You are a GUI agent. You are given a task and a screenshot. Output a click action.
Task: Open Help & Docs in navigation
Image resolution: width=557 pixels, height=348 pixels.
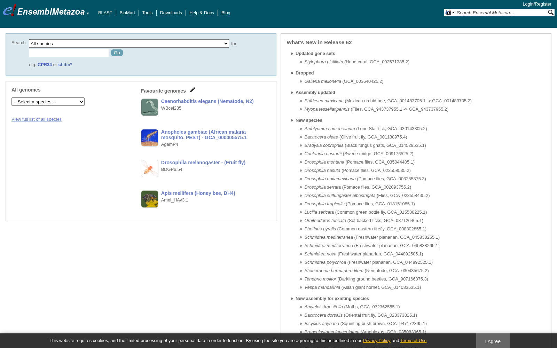pos(202,13)
